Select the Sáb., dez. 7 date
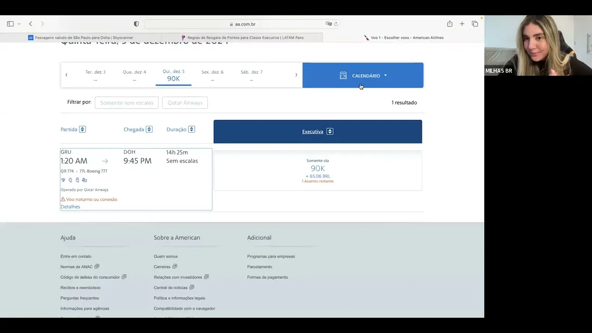The image size is (592, 333). [252, 76]
